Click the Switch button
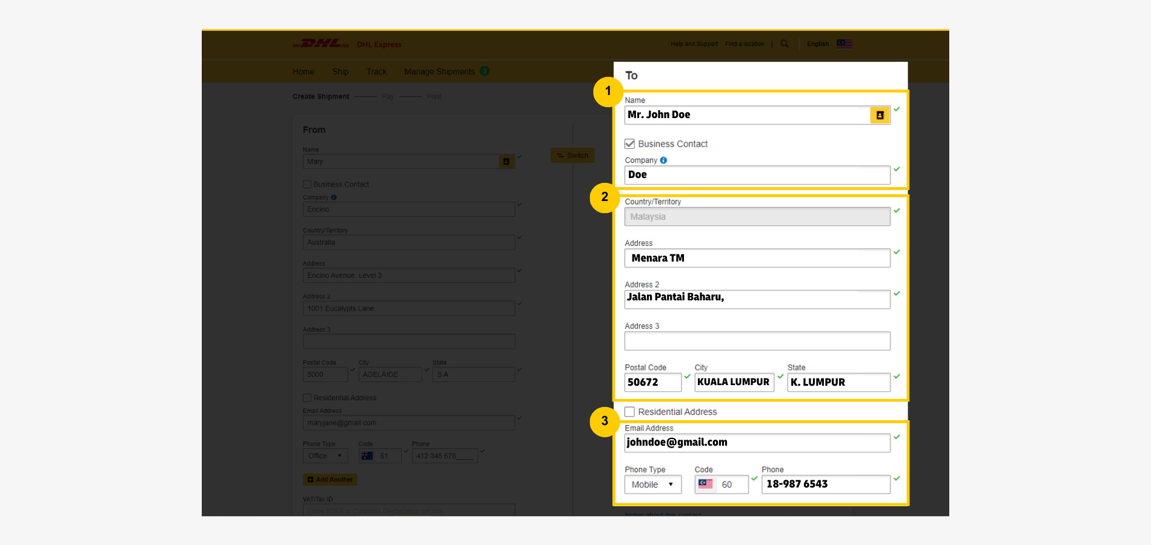This screenshot has height=545, width=1151. click(572, 156)
